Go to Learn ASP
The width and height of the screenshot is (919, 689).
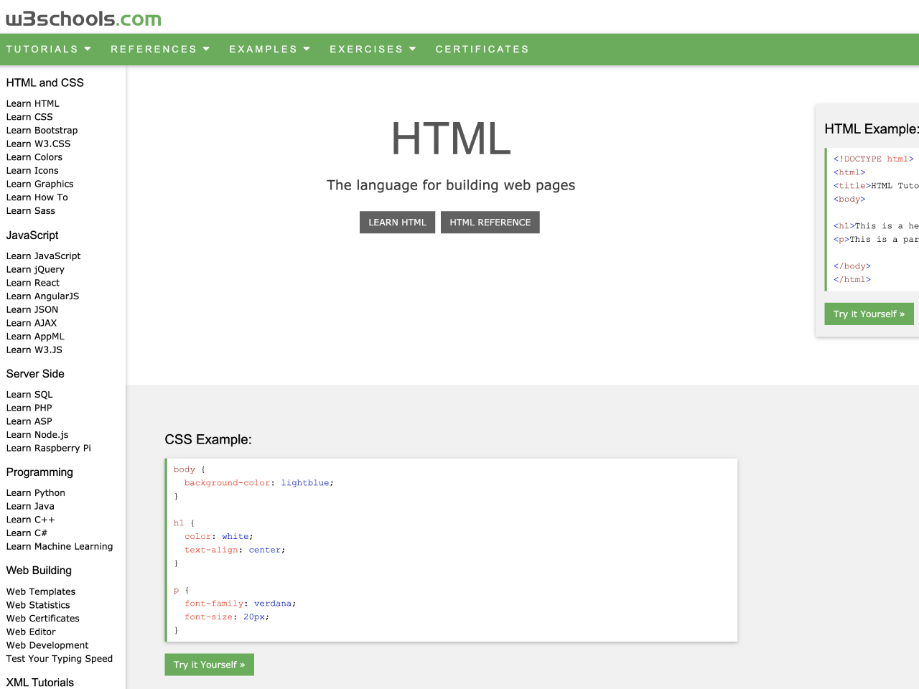click(29, 421)
